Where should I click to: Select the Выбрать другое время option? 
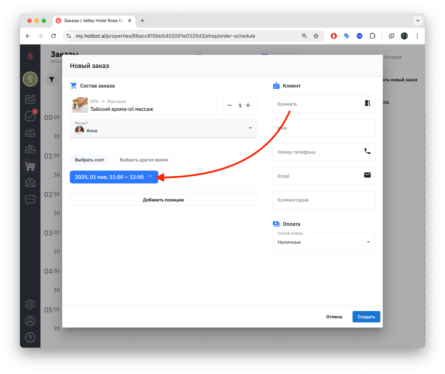pos(144,160)
